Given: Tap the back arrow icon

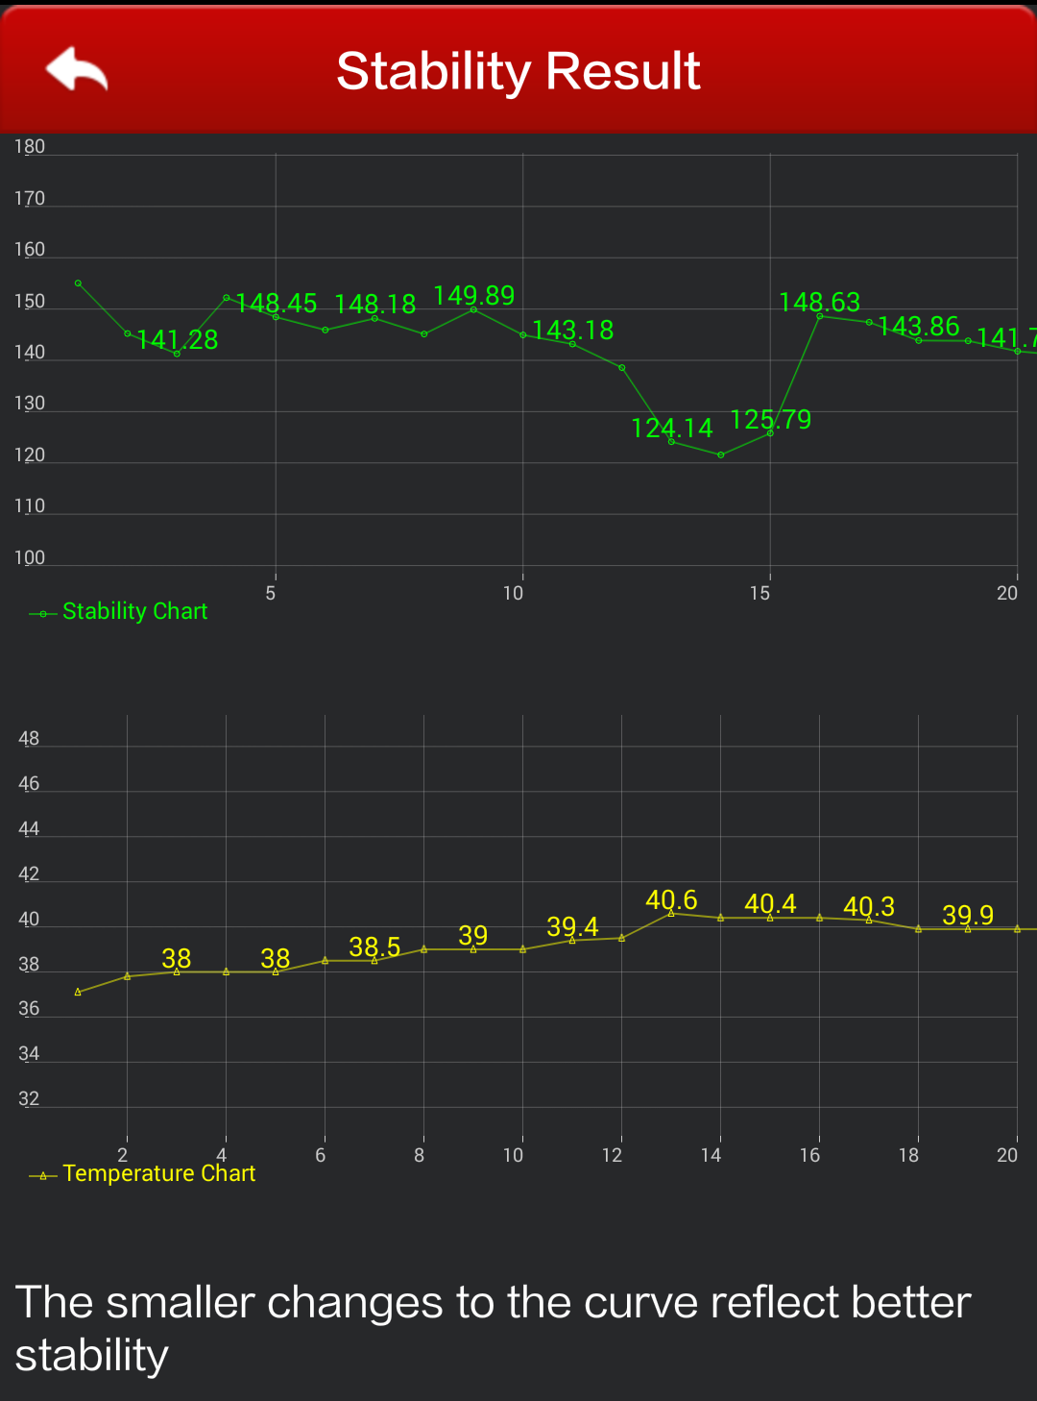Looking at the screenshot, I should [x=77, y=69].
